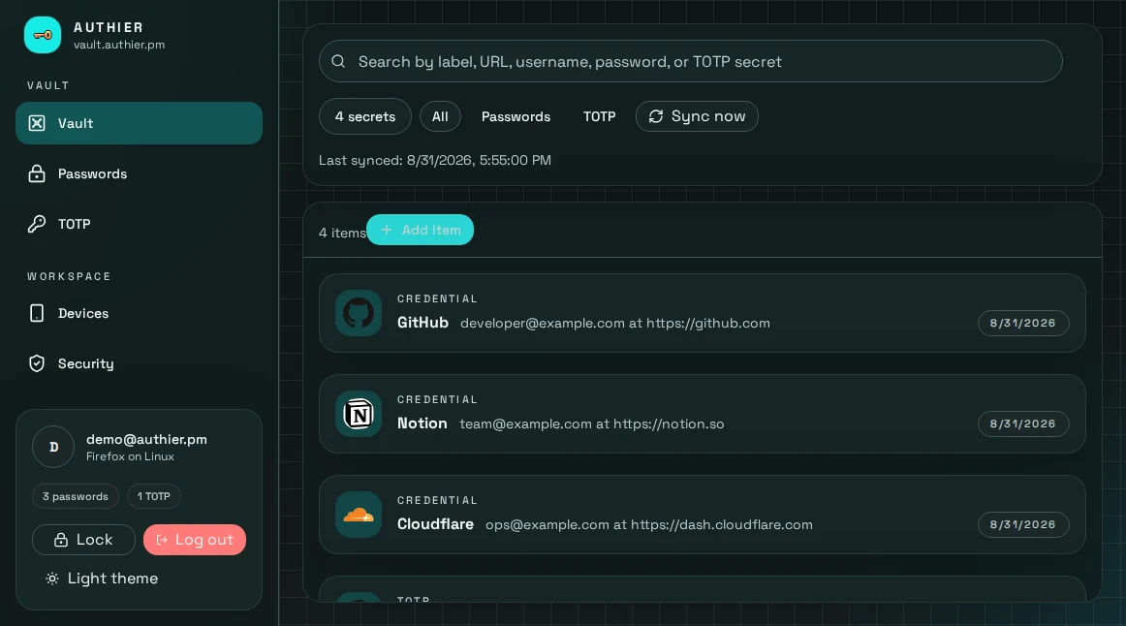Lock the vault

click(83, 540)
